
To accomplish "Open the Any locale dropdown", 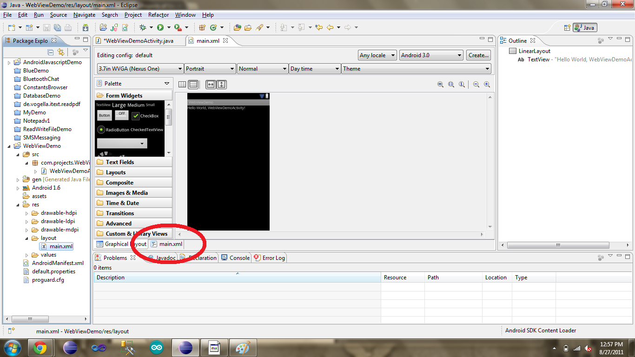I will coord(377,55).
